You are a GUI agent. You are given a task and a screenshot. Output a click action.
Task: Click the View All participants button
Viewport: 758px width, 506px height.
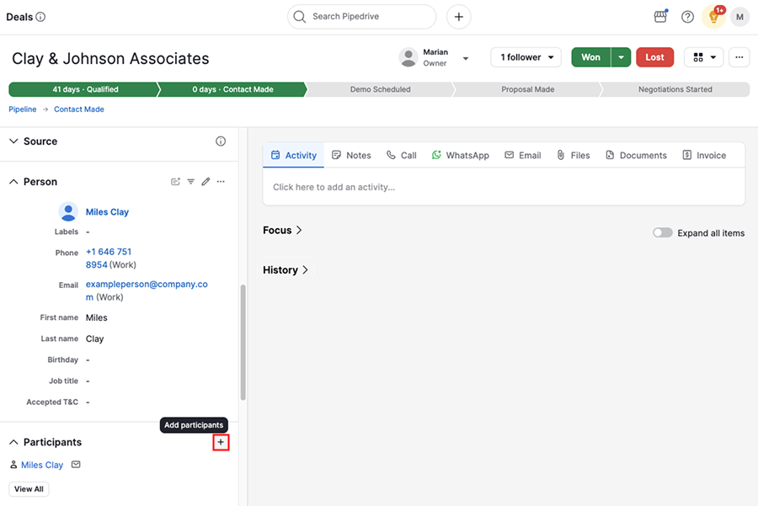tap(29, 489)
